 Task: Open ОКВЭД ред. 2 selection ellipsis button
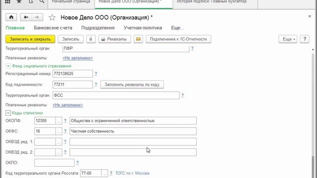(x=59, y=152)
